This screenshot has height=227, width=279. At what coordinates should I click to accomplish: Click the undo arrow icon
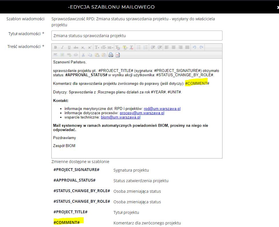[x=194, y=47]
